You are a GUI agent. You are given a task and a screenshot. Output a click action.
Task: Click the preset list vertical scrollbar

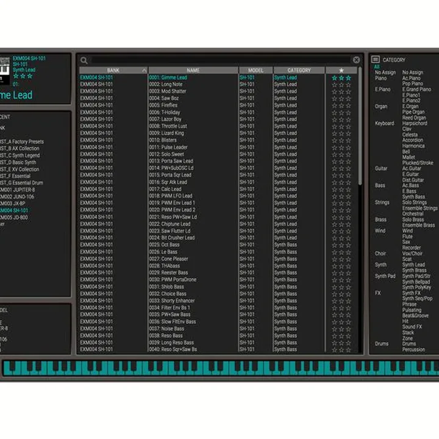[x=360, y=126]
